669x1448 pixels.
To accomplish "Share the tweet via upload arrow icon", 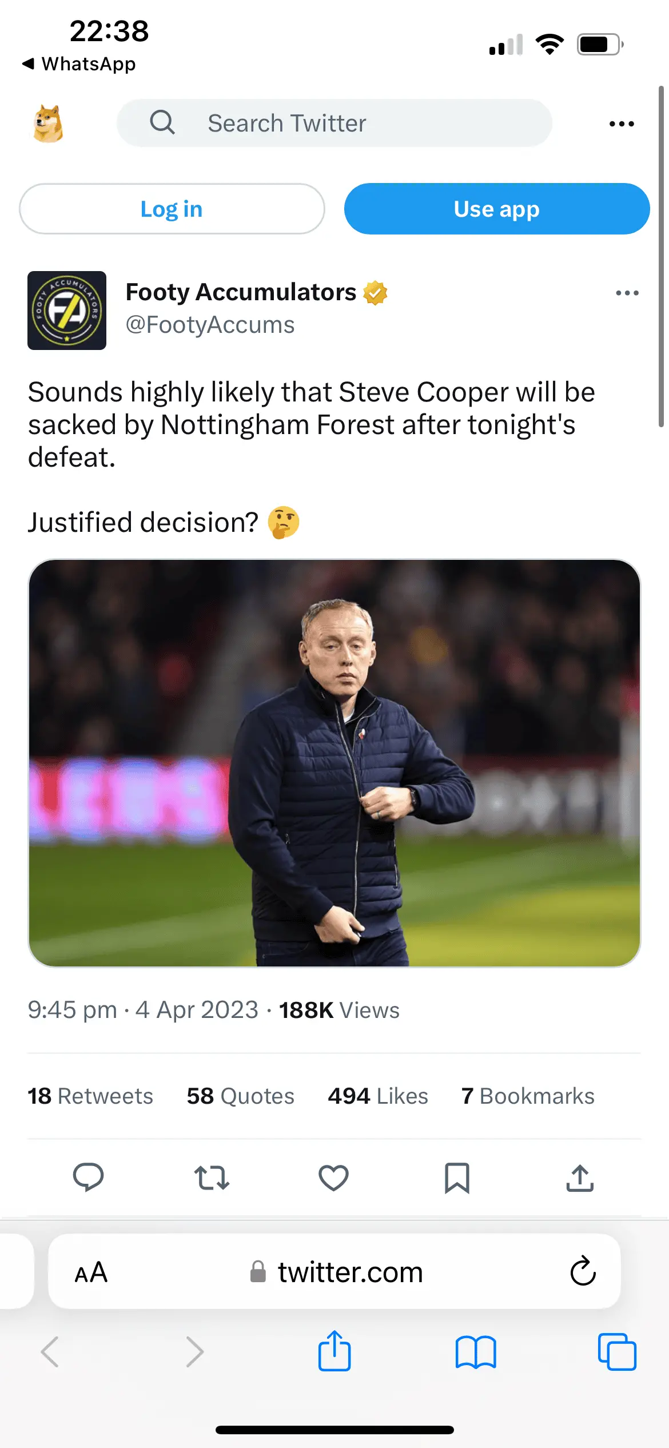I will (x=580, y=1178).
